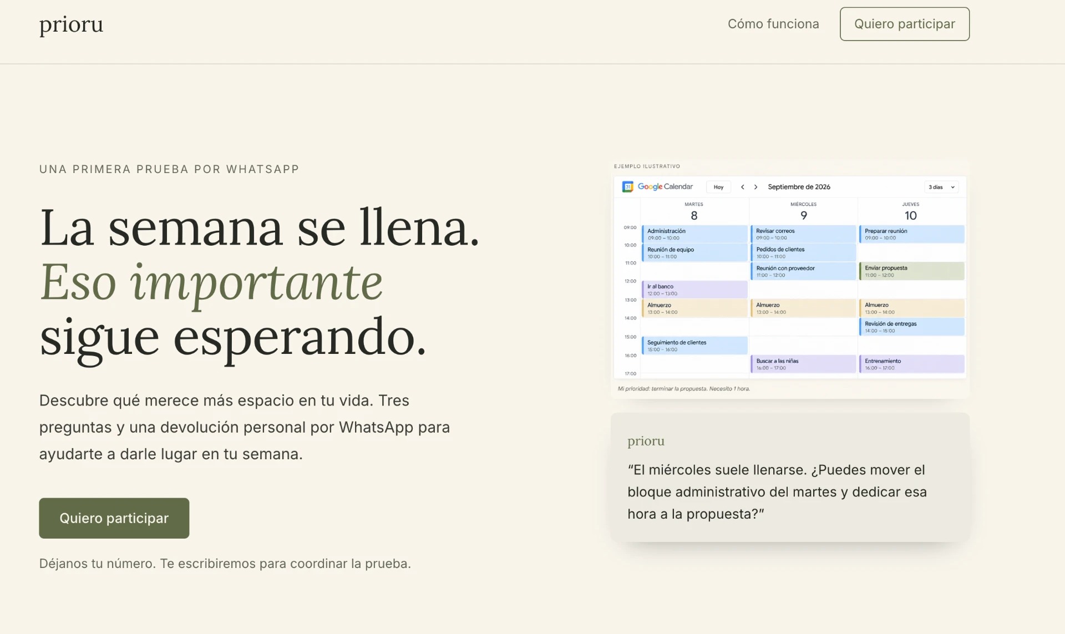
Task: Click the green Quiero participar button
Action: [x=114, y=518]
